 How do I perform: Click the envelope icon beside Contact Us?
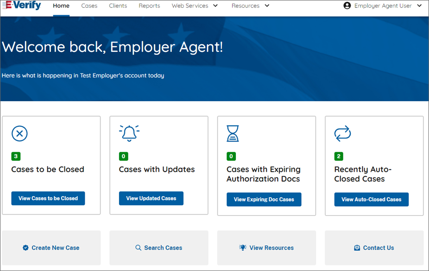click(x=357, y=248)
